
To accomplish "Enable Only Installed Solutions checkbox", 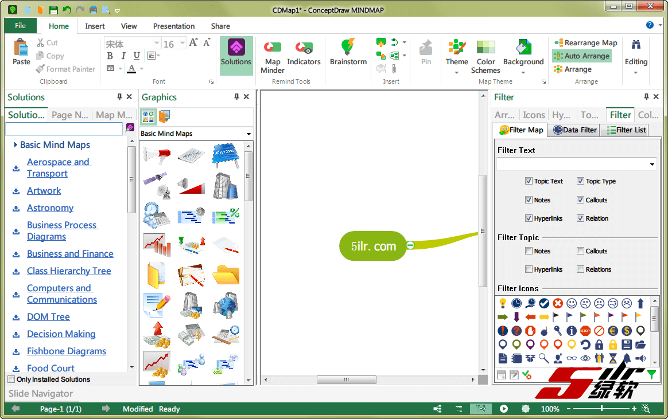I will 11,379.
